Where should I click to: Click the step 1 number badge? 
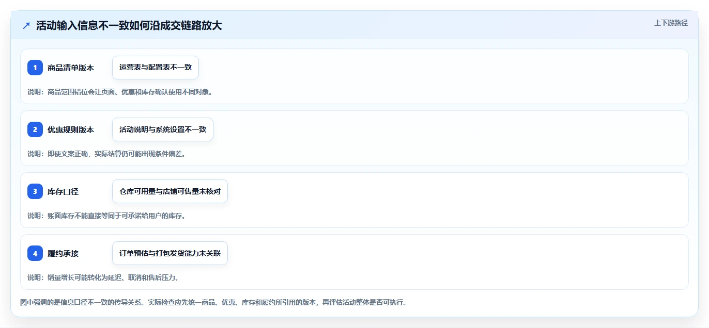pyautogui.click(x=35, y=68)
